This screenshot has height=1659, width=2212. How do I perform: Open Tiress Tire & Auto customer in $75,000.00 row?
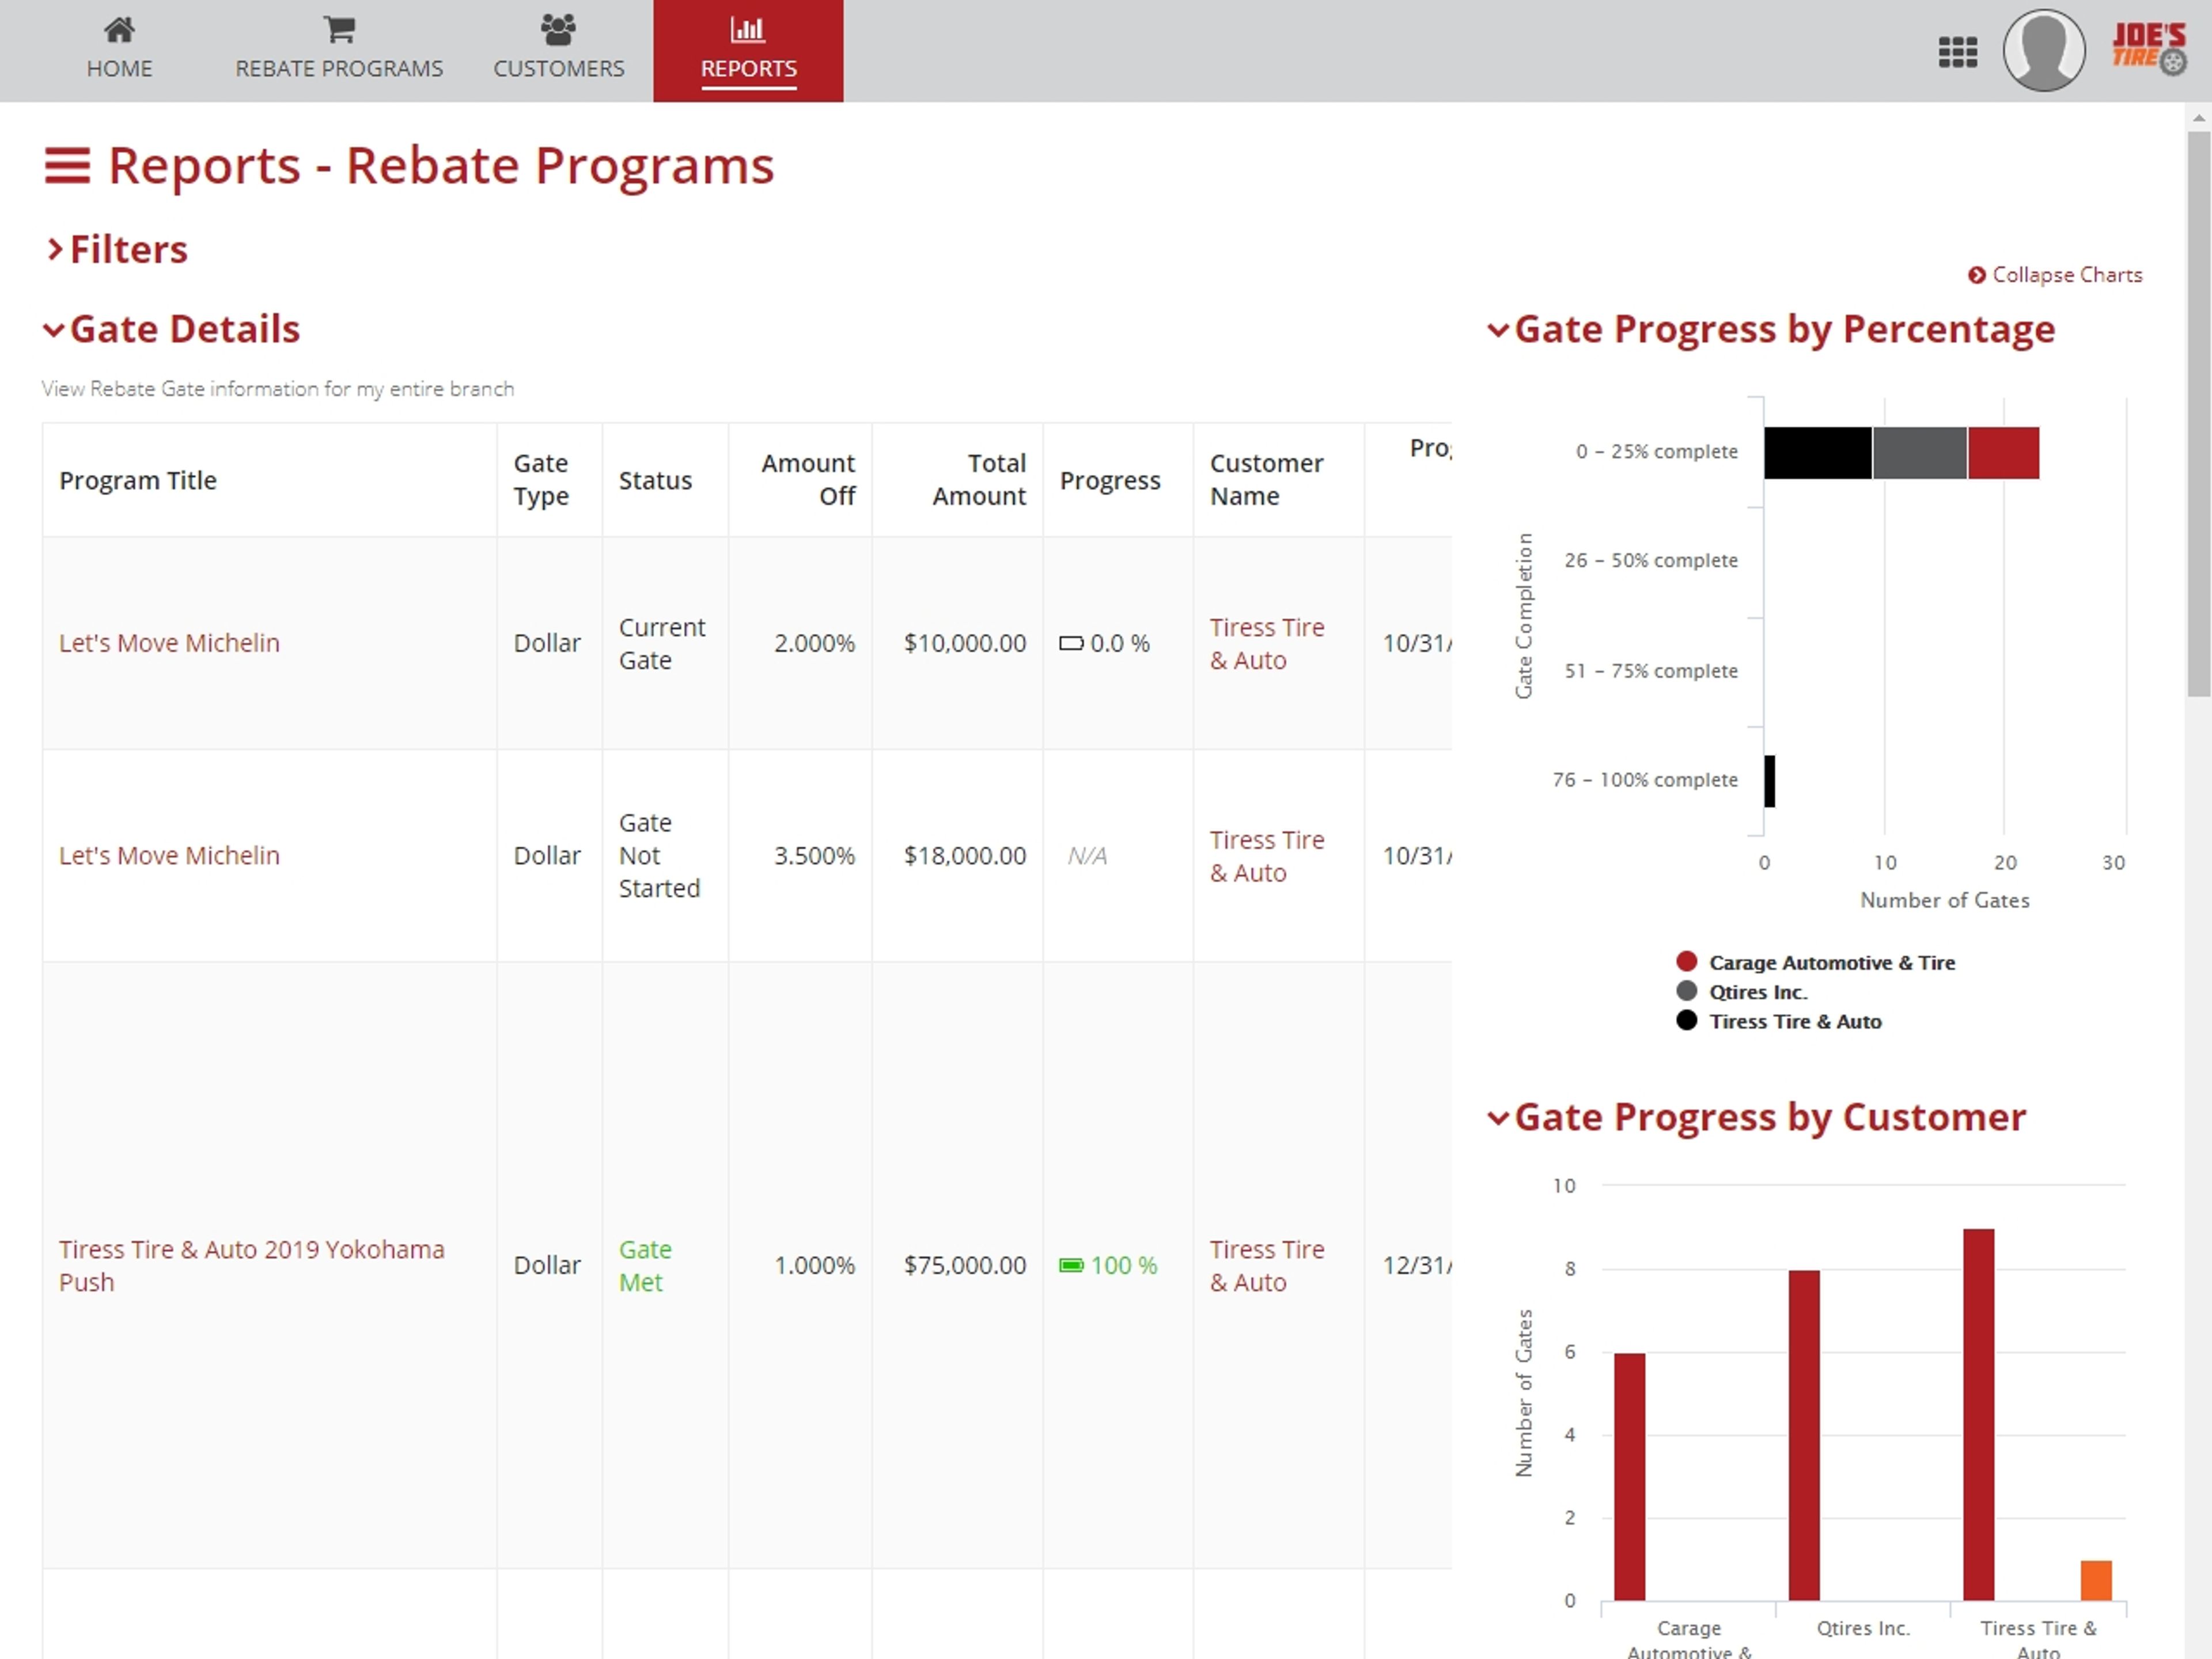[x=1267, y=1265]
